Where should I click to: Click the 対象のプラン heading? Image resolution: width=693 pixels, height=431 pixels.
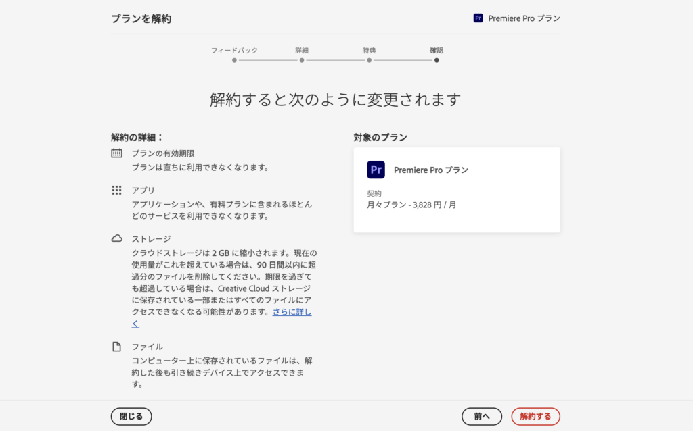click(x=380, y=137)
